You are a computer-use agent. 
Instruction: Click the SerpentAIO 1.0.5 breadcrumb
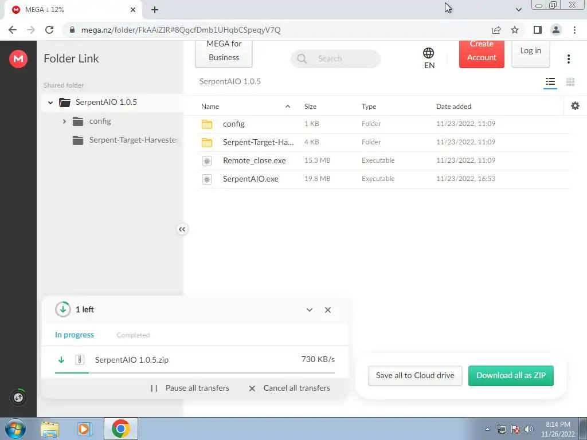point(230,81)
